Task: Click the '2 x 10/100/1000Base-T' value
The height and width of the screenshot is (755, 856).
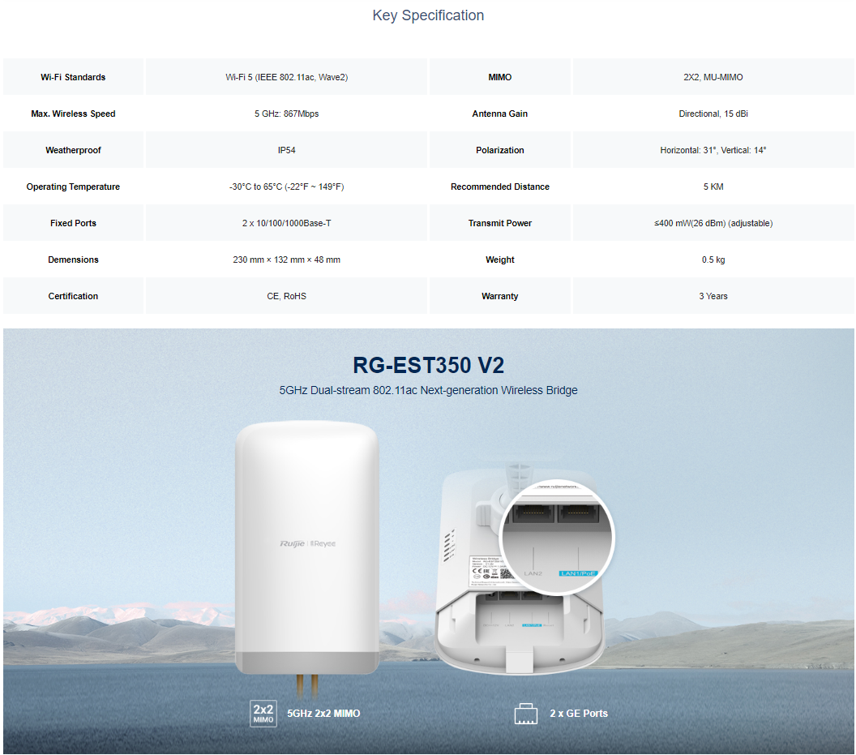Action: pyautogui.click(x=287, y=223)
